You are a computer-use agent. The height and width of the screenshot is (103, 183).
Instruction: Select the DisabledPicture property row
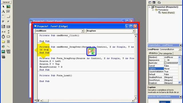(163, 77)
